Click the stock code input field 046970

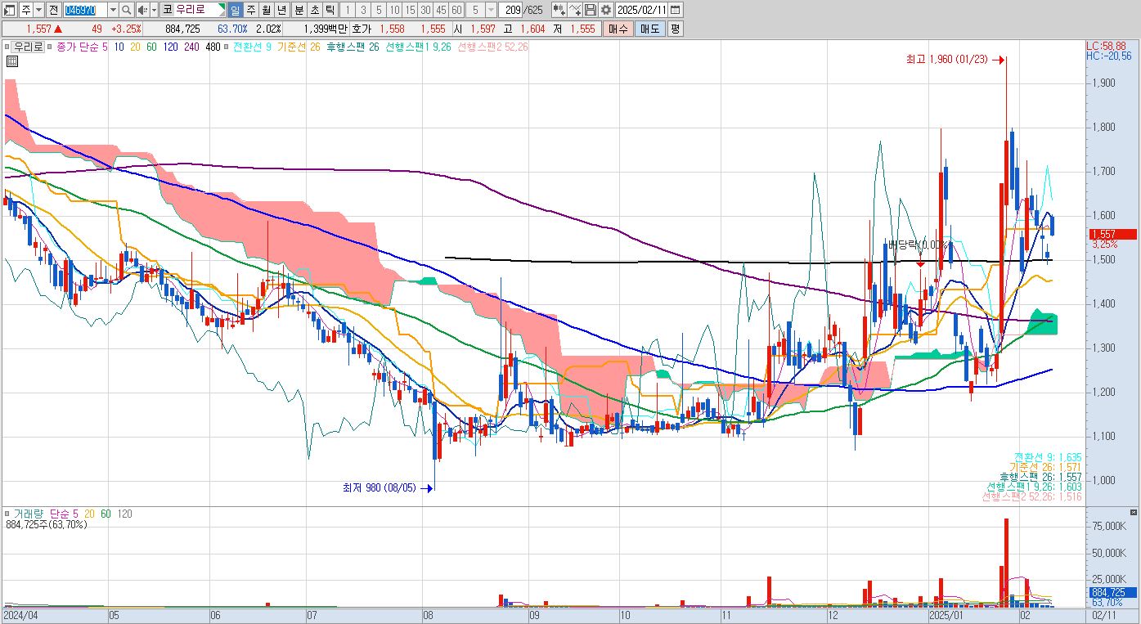[85, 10]
